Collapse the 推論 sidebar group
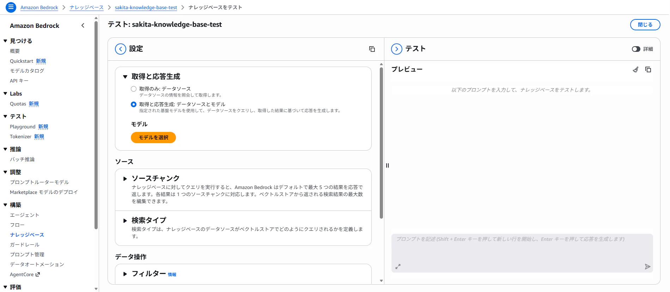 coord(5,149)
